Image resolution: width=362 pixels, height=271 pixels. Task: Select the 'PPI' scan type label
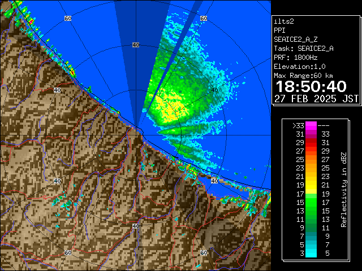(279, 30)
